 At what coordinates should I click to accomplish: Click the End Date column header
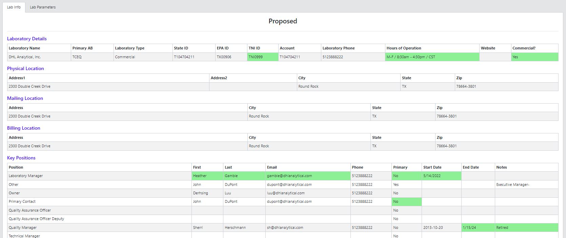pos(478,167)
